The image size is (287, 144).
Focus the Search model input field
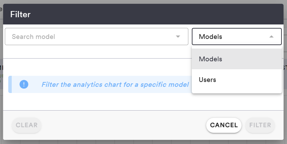point(90,37)
